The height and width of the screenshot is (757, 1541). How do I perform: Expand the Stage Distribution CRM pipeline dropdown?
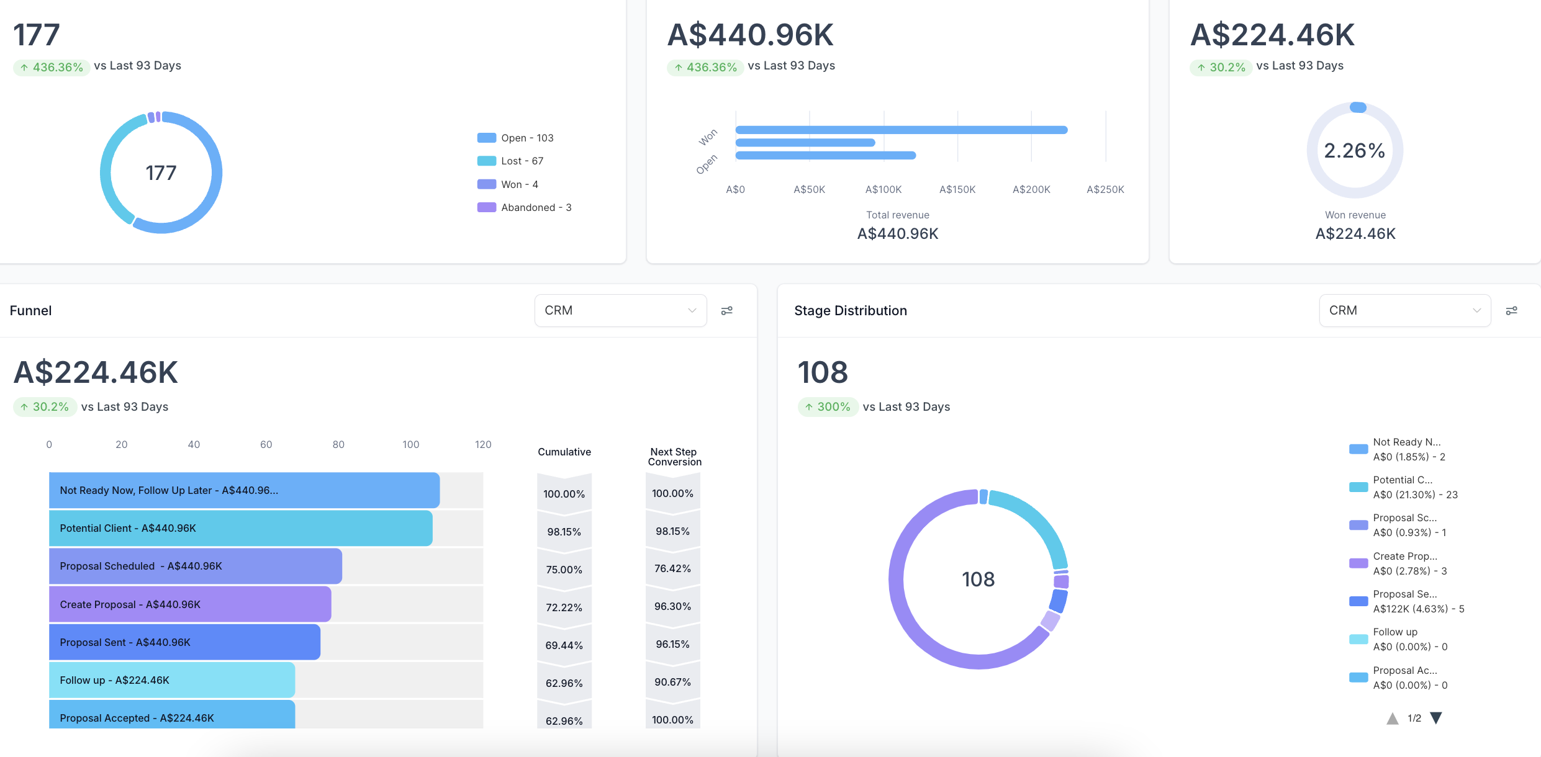tap(1405, 310)
